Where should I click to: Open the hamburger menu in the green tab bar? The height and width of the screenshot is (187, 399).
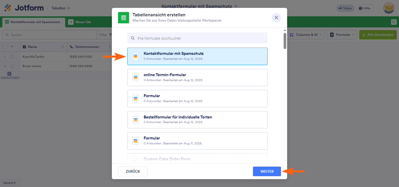click(x=394, y=22)
